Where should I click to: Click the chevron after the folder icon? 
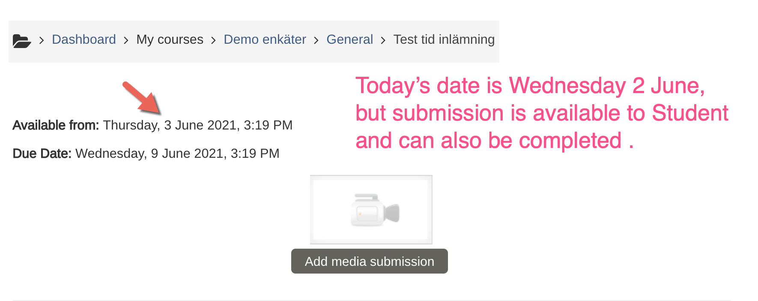[41, 41]
